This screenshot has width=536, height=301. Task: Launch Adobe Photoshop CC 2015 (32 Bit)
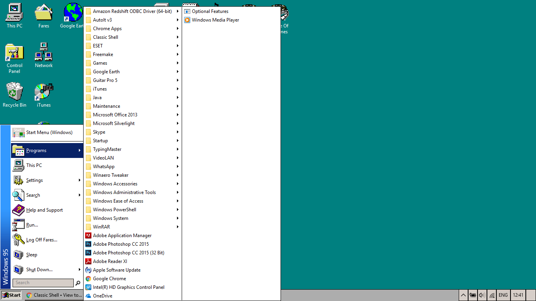tap(133, 253)
